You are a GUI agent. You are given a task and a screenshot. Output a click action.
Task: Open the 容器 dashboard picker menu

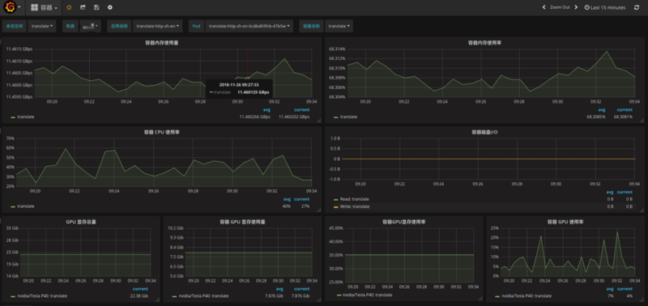(x=44, y=7)
